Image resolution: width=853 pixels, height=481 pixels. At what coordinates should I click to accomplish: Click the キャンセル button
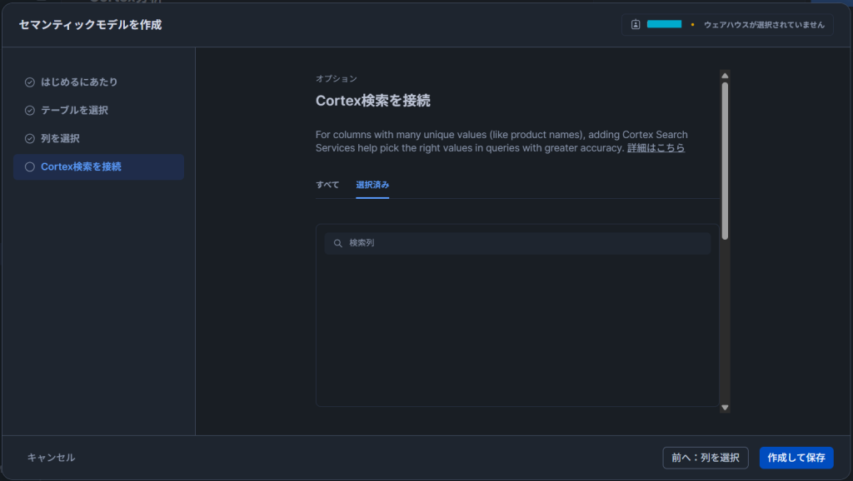pos(51,458)
